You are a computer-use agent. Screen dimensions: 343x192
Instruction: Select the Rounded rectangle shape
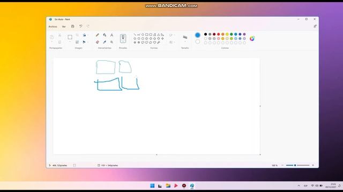tap(151, 35)
